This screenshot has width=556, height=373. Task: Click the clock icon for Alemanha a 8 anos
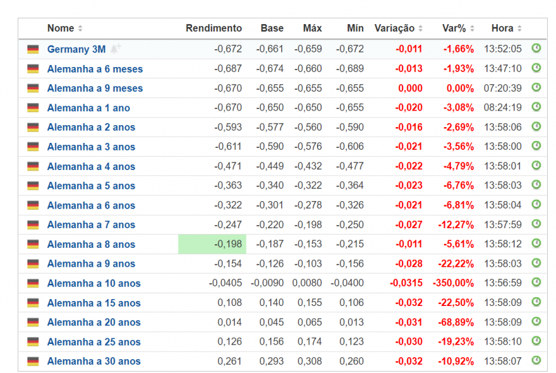pyautogui.click(x=536, y=243)
